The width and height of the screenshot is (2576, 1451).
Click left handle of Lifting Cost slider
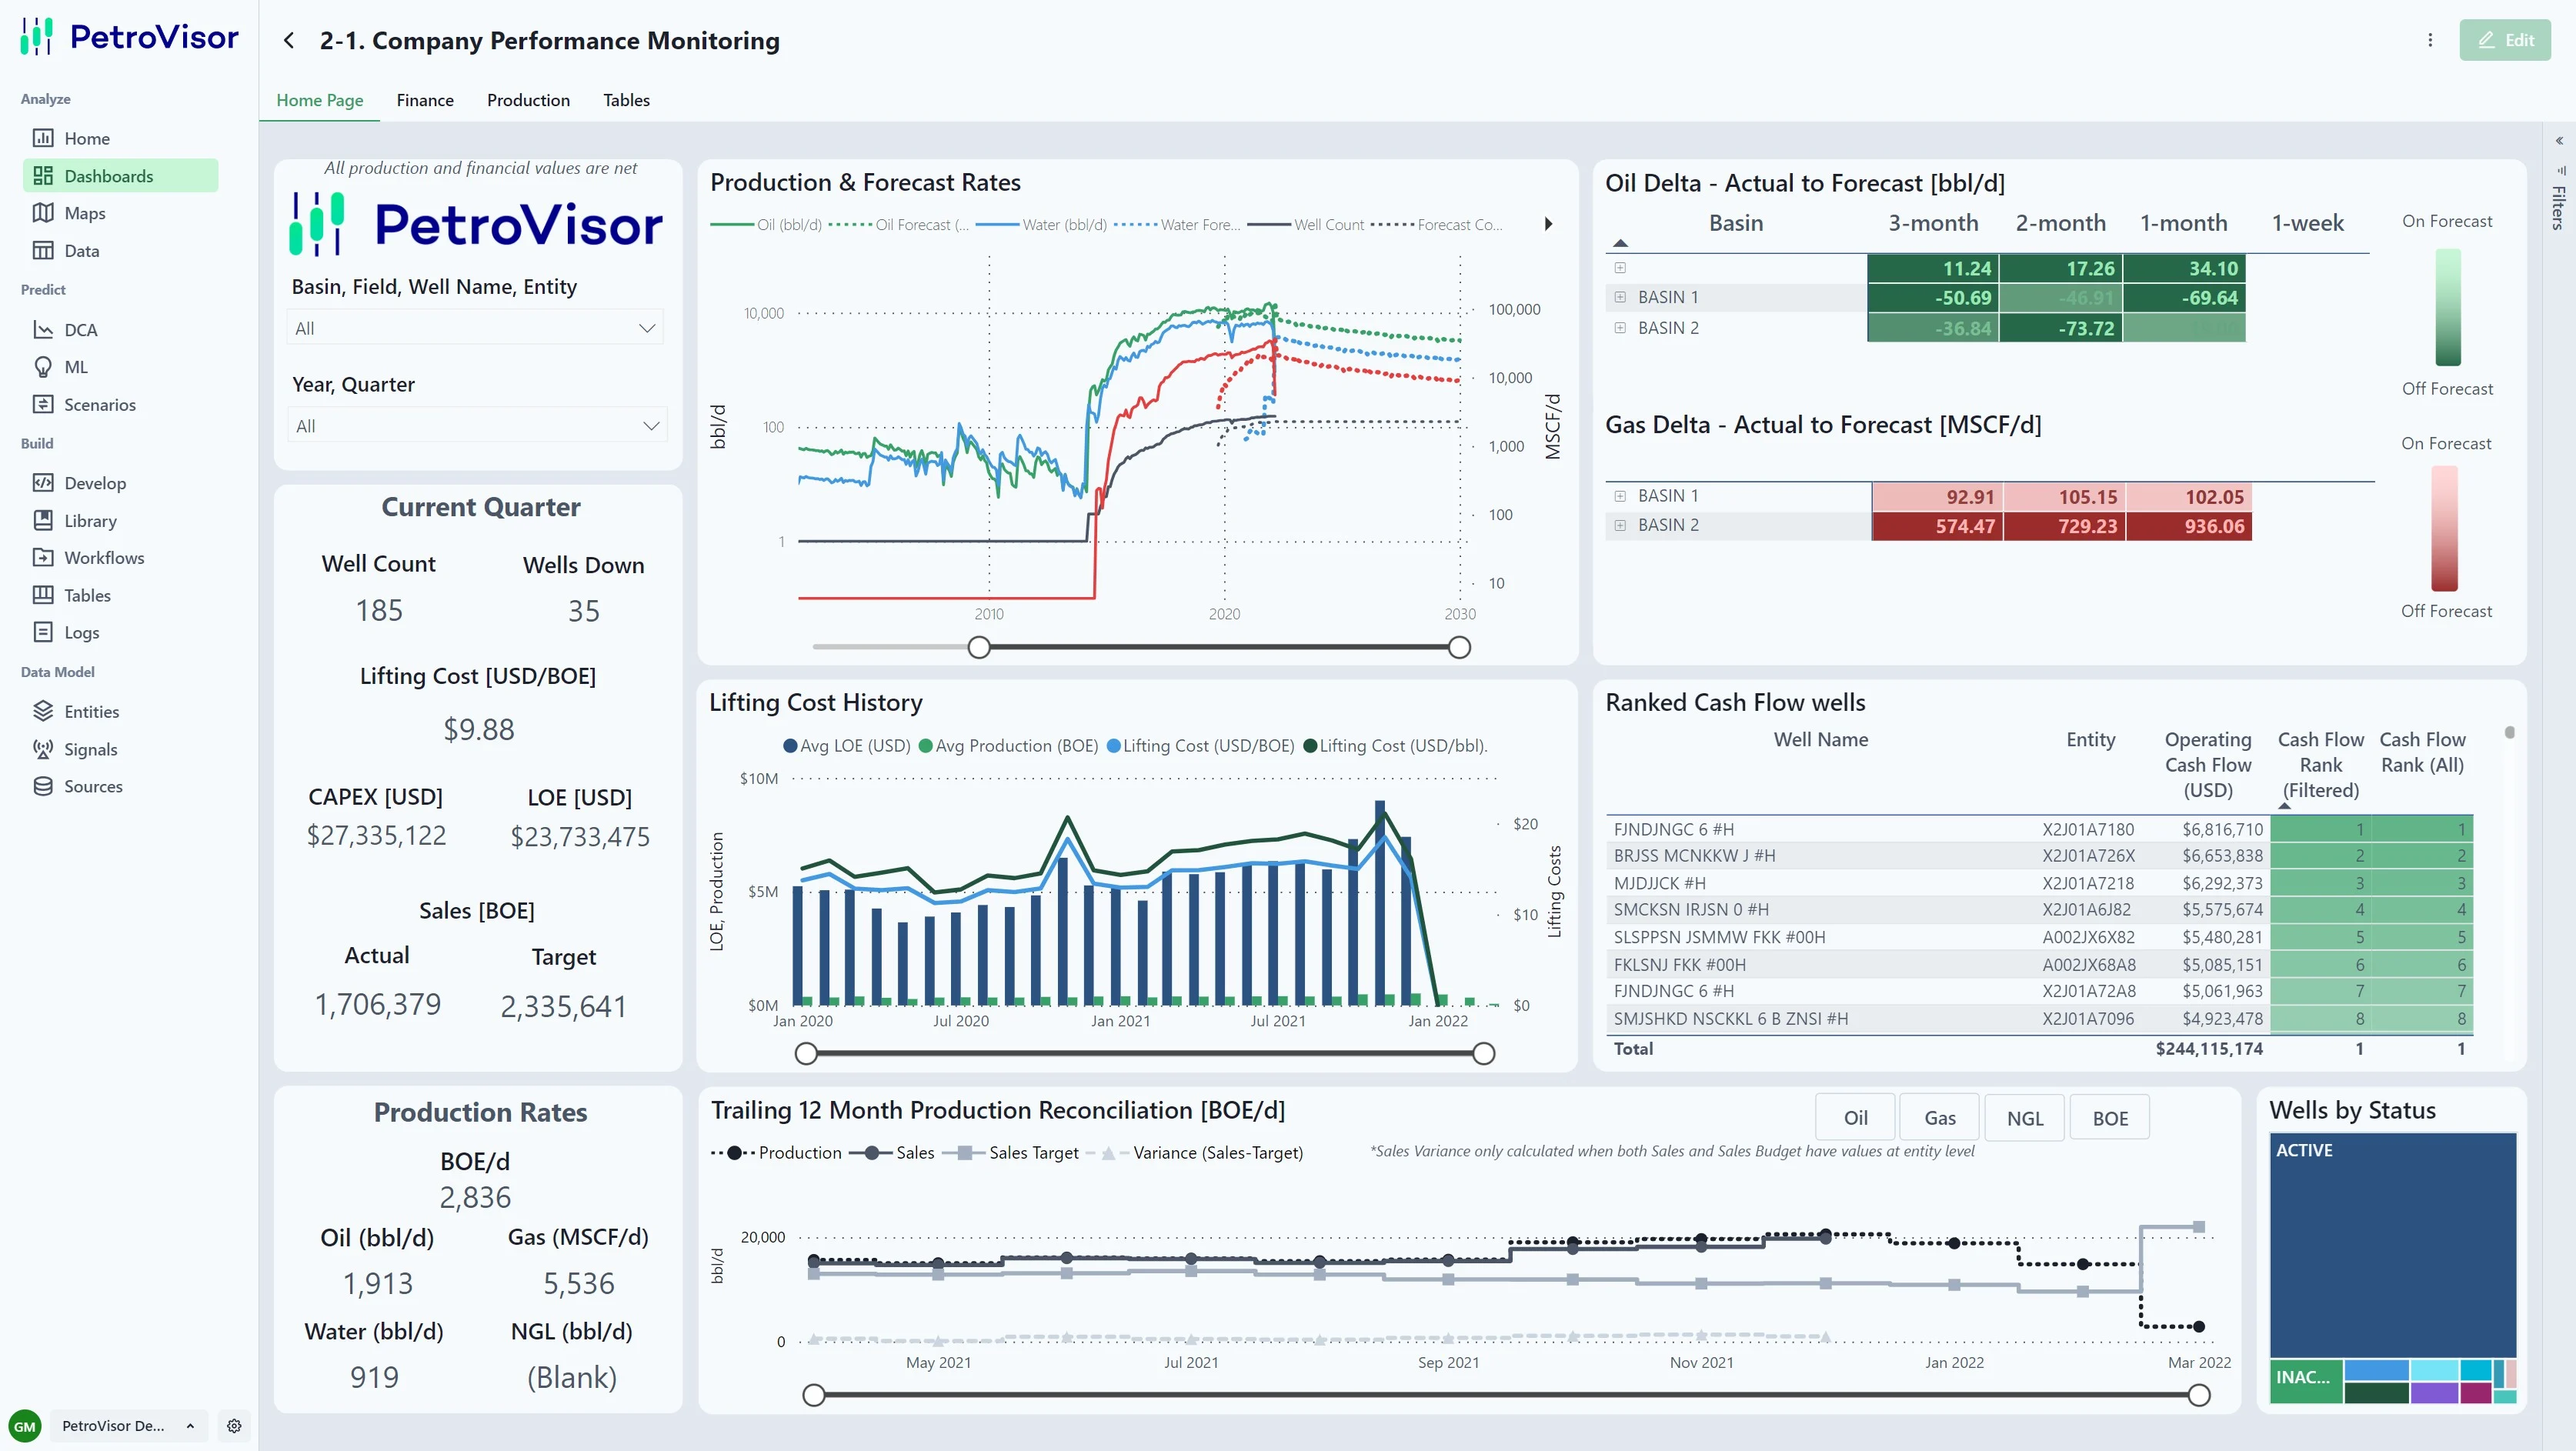tap(806, 1053)
